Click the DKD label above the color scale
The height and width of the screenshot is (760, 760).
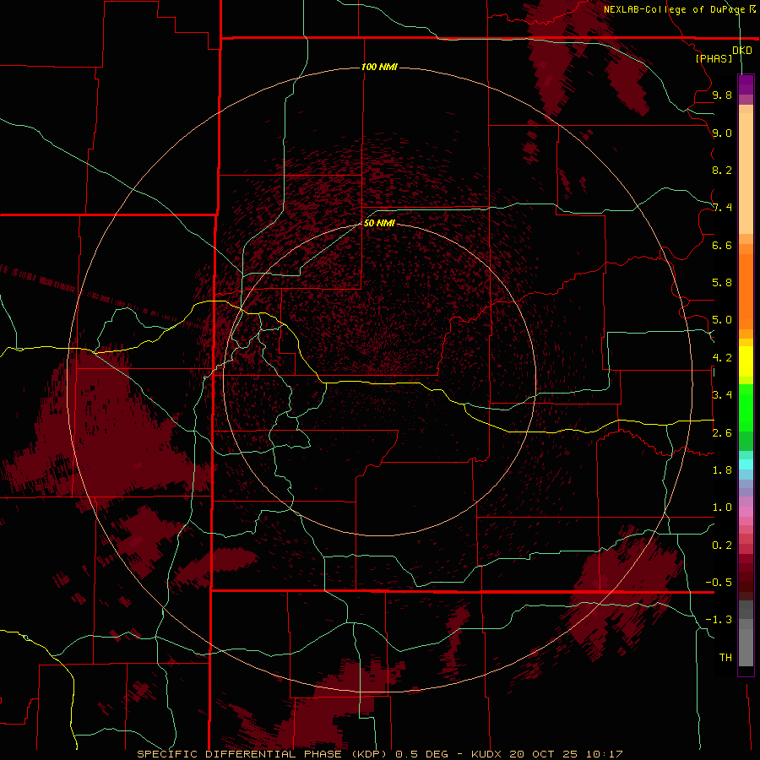point(742,51)
